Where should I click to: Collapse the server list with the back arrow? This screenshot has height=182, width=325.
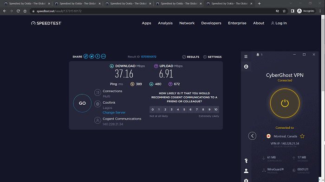pyautogui.click(x=252, y=136)
